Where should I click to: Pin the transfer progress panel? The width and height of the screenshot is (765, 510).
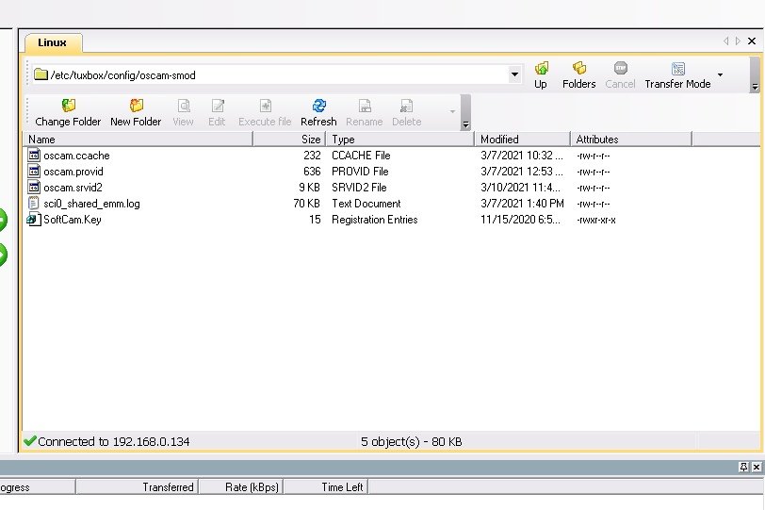point(743,467)
